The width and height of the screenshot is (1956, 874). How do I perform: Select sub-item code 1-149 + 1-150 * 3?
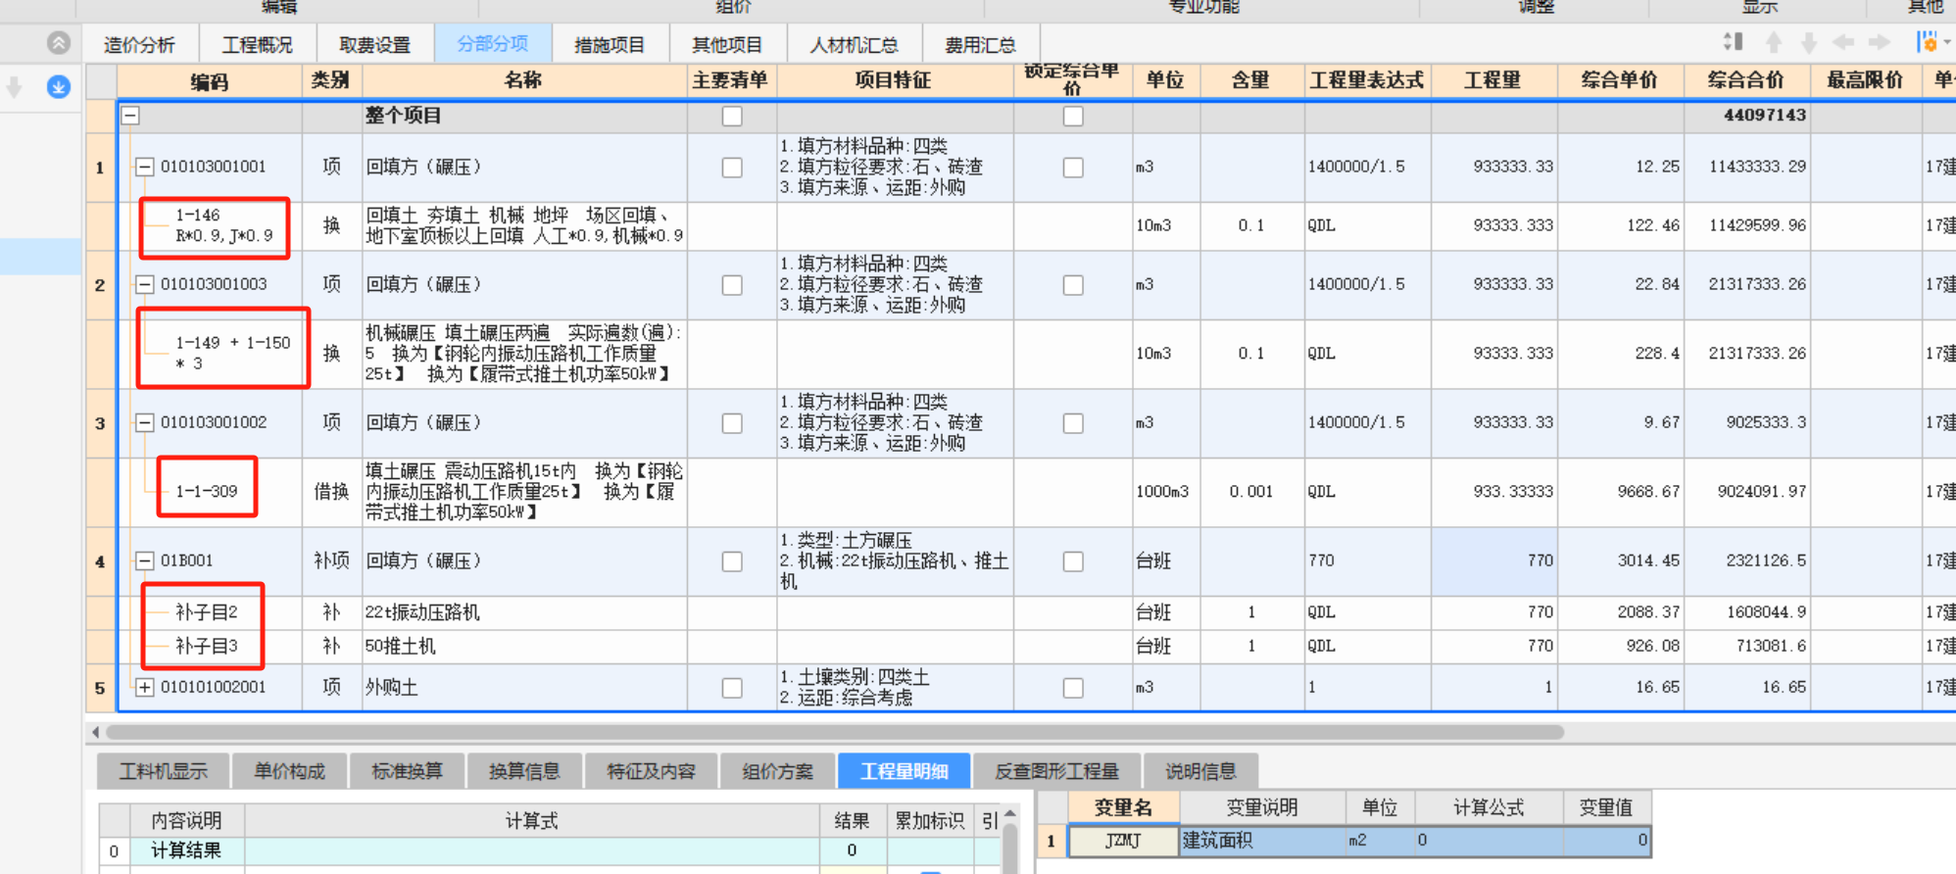[x=233, y=353]
